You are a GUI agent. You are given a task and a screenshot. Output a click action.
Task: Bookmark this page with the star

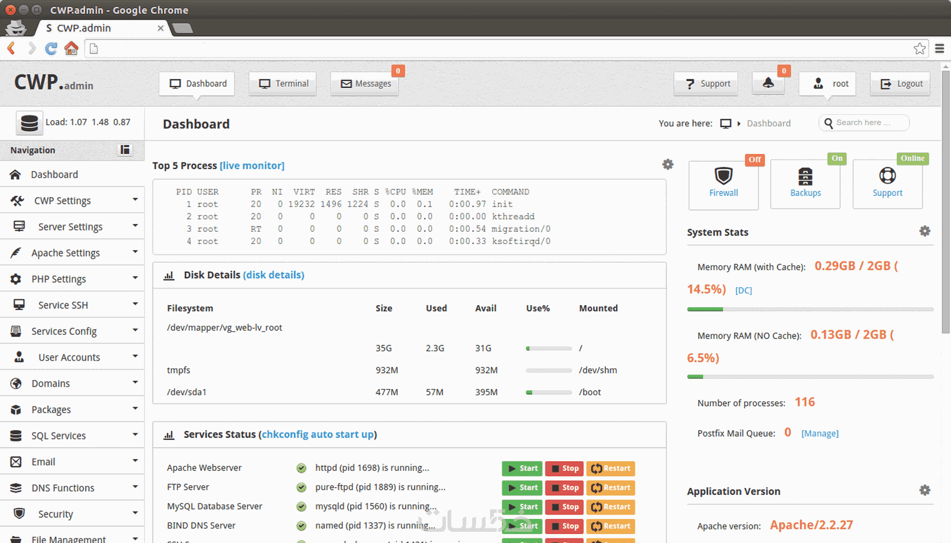pos(920,49)
